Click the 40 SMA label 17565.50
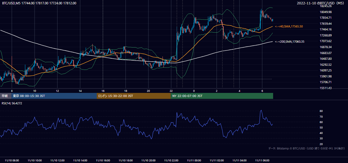This screenshot has width=348, height=163. [289, 26]
